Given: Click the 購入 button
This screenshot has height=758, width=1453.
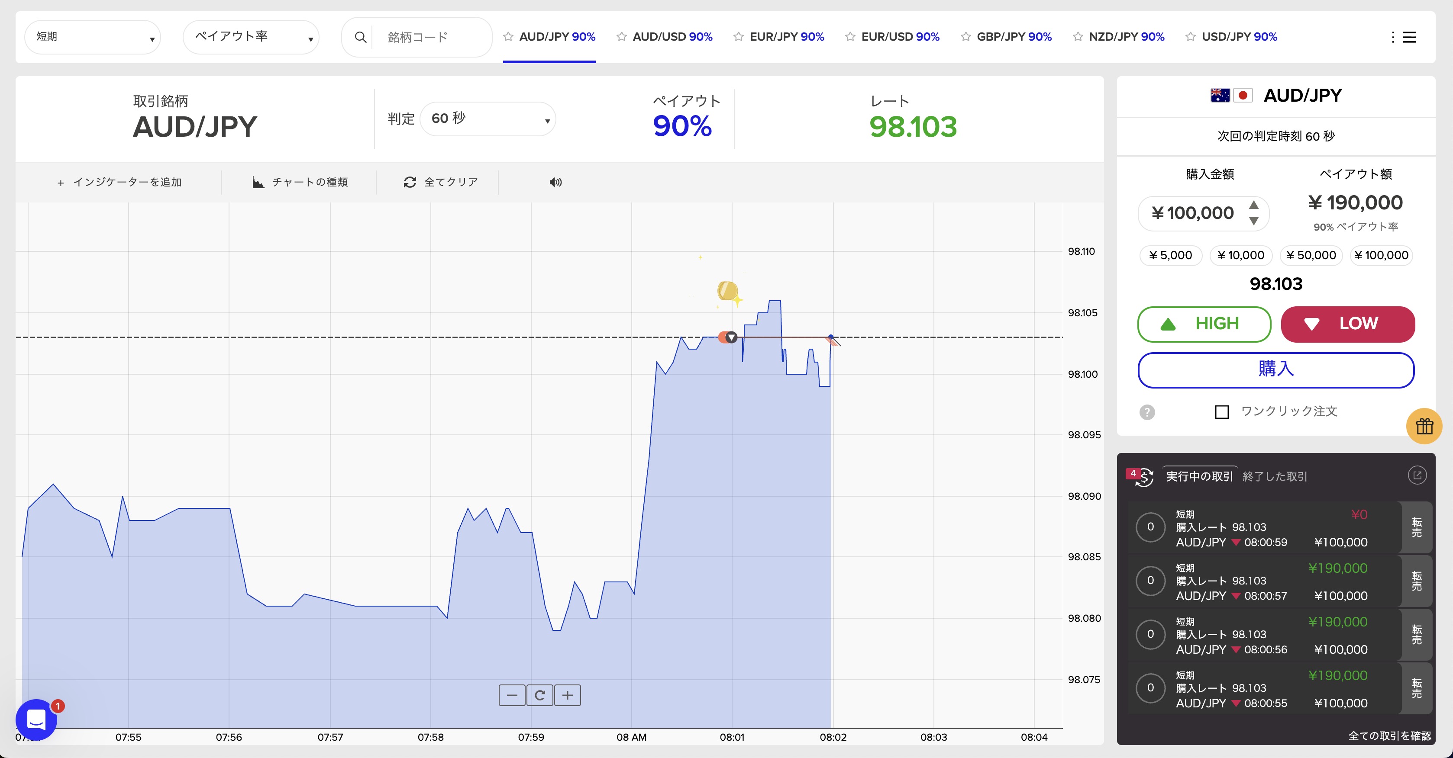Looking at the screenshot, I should click(1276, 370).
